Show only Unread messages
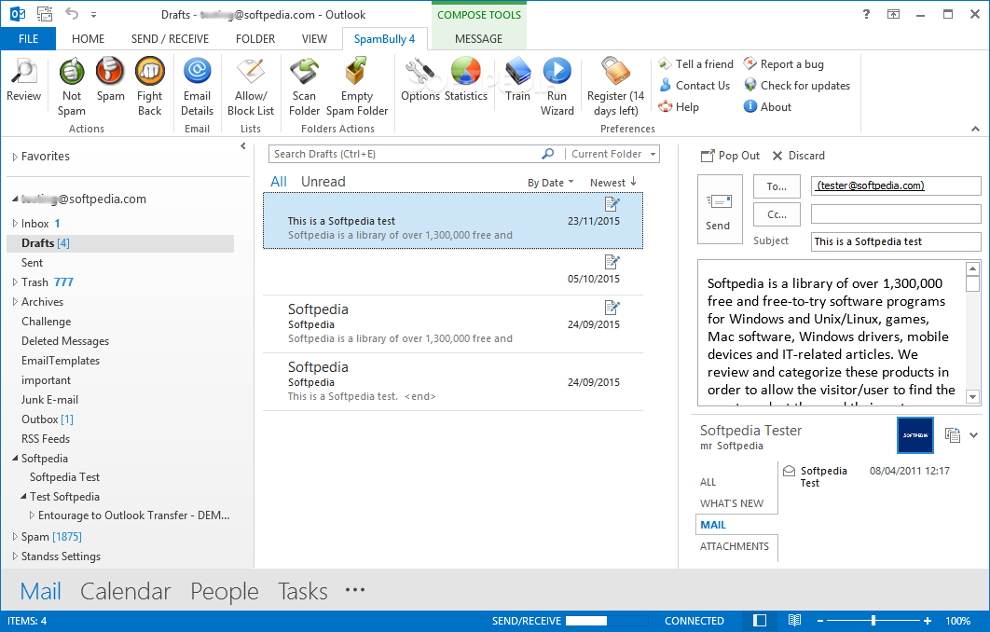The width and height of the screenshot is (990, 632). tap(323, 182)
